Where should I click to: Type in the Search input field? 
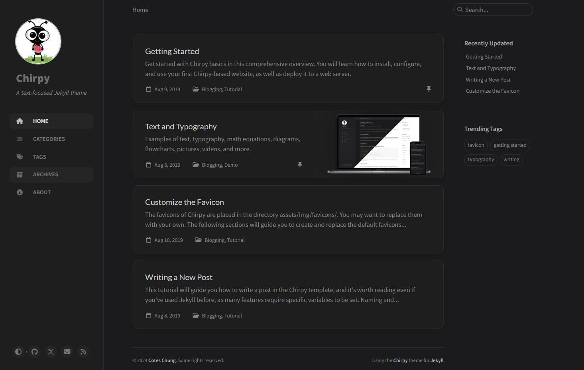click(496, 10)
